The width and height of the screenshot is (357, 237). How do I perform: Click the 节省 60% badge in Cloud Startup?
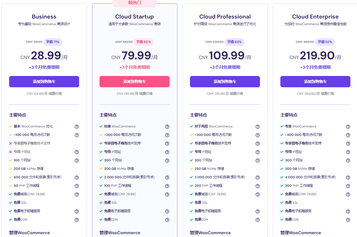coord(144,42)
